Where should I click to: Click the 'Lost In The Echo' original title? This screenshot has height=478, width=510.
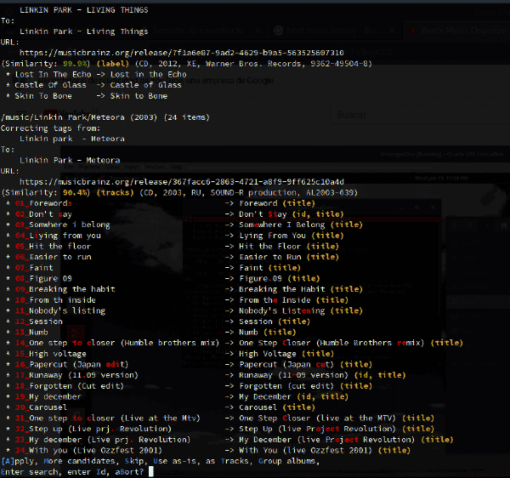pos(53,74)
